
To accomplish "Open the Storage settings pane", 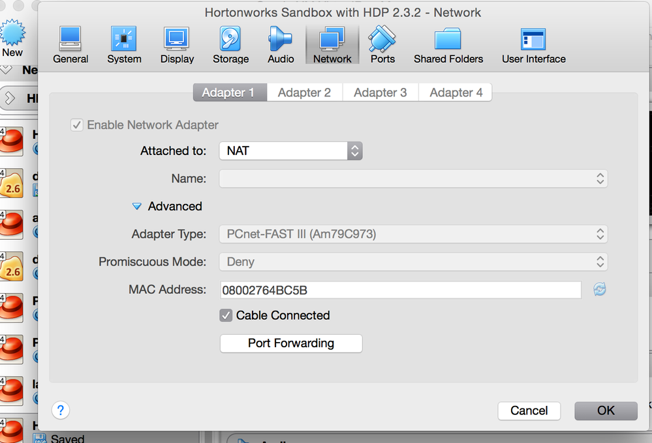I will tap(230, 45).
